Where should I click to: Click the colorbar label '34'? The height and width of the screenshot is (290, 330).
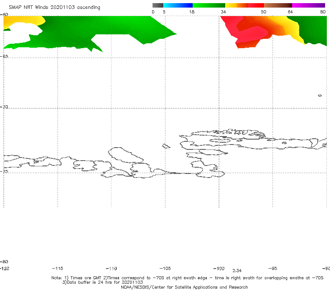(x=223, y=12)
